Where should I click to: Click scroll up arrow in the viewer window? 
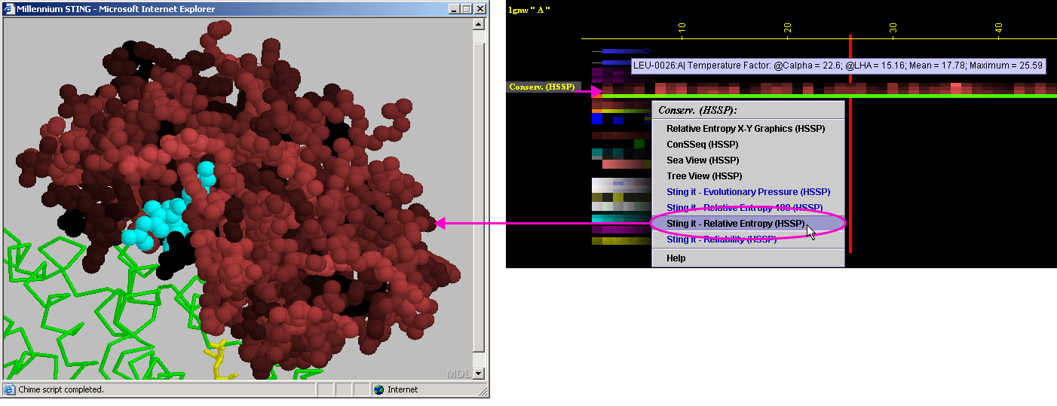pyautogui.click(x=479, y=23)
